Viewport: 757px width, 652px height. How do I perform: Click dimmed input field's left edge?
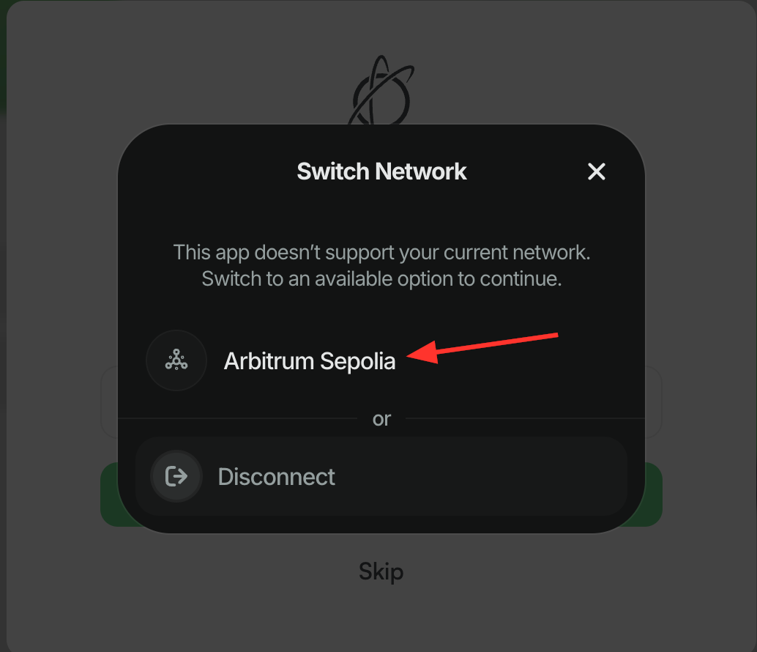coord(109,402)
